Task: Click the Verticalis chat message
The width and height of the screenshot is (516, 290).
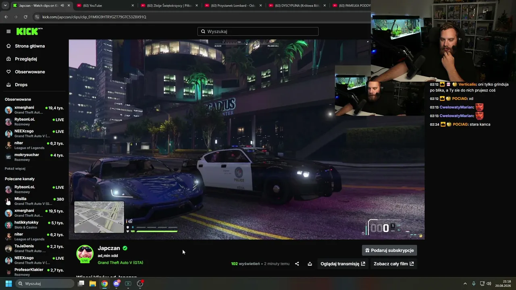Action: coord(469,87)
